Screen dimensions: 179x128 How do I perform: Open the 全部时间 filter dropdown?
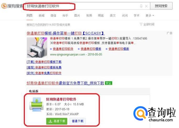point(147,24)
